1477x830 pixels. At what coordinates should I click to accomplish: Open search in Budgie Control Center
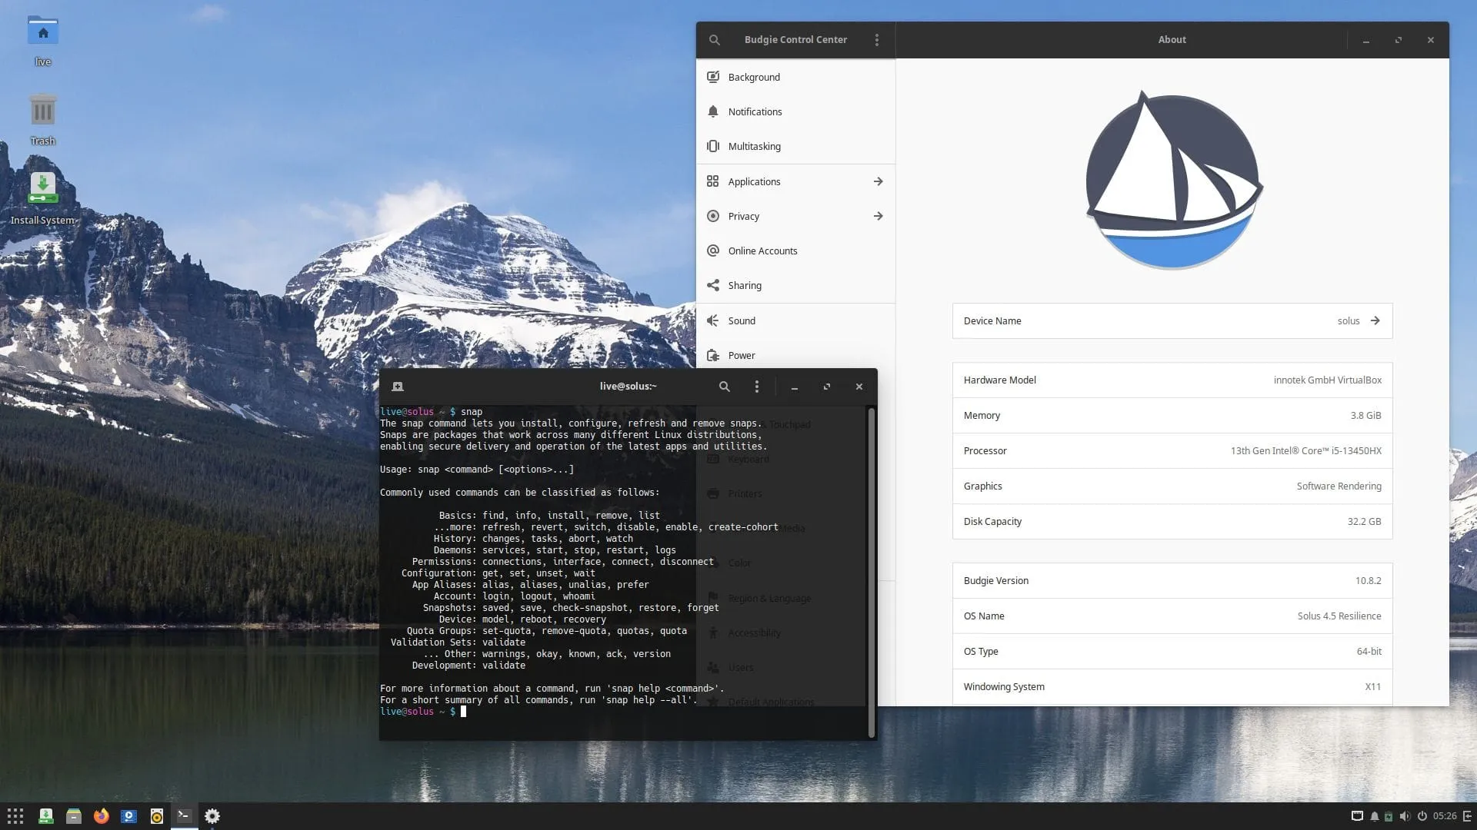[714, 40]
